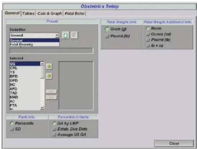Click the lower disabled transfer button
This screenshot has width=197, height=149.
tap(51, 97)
